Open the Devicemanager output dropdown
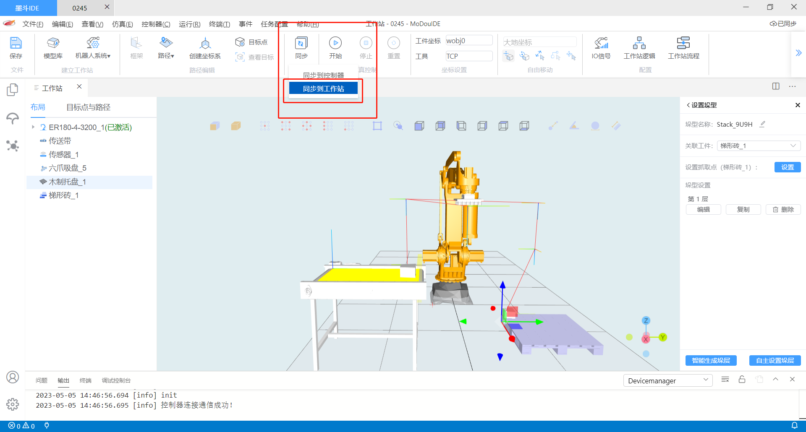This screenshot has width=806, height=432. pos(667,381)
